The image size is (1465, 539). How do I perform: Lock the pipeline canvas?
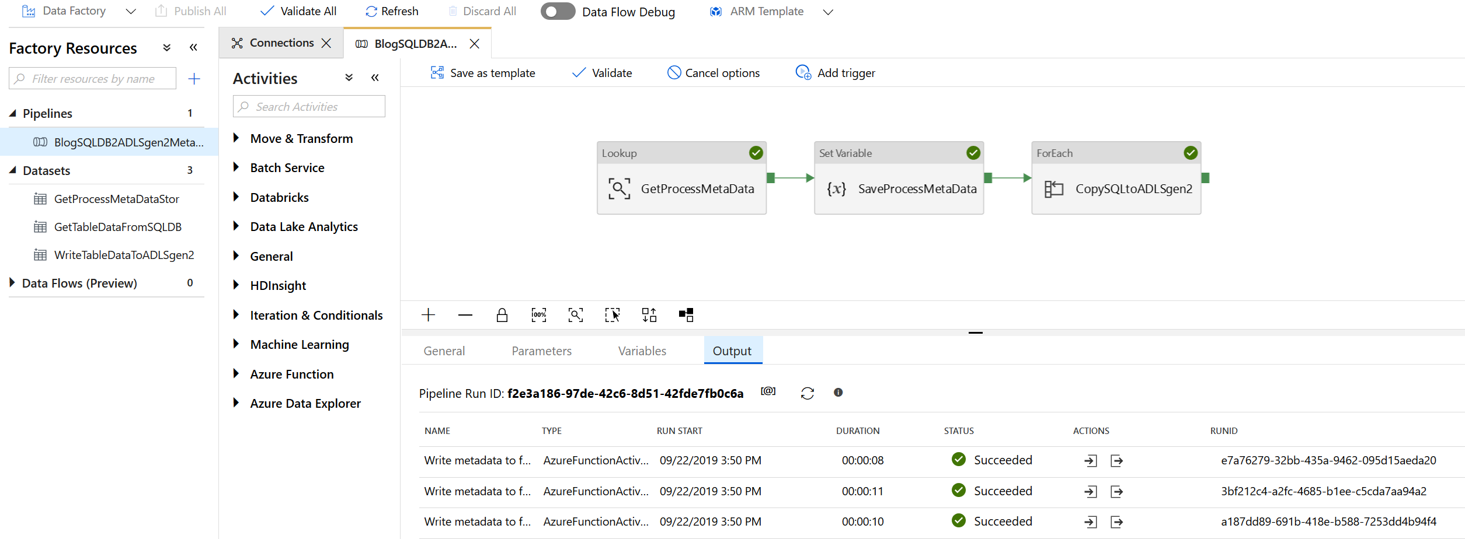[x=502, y=315]
